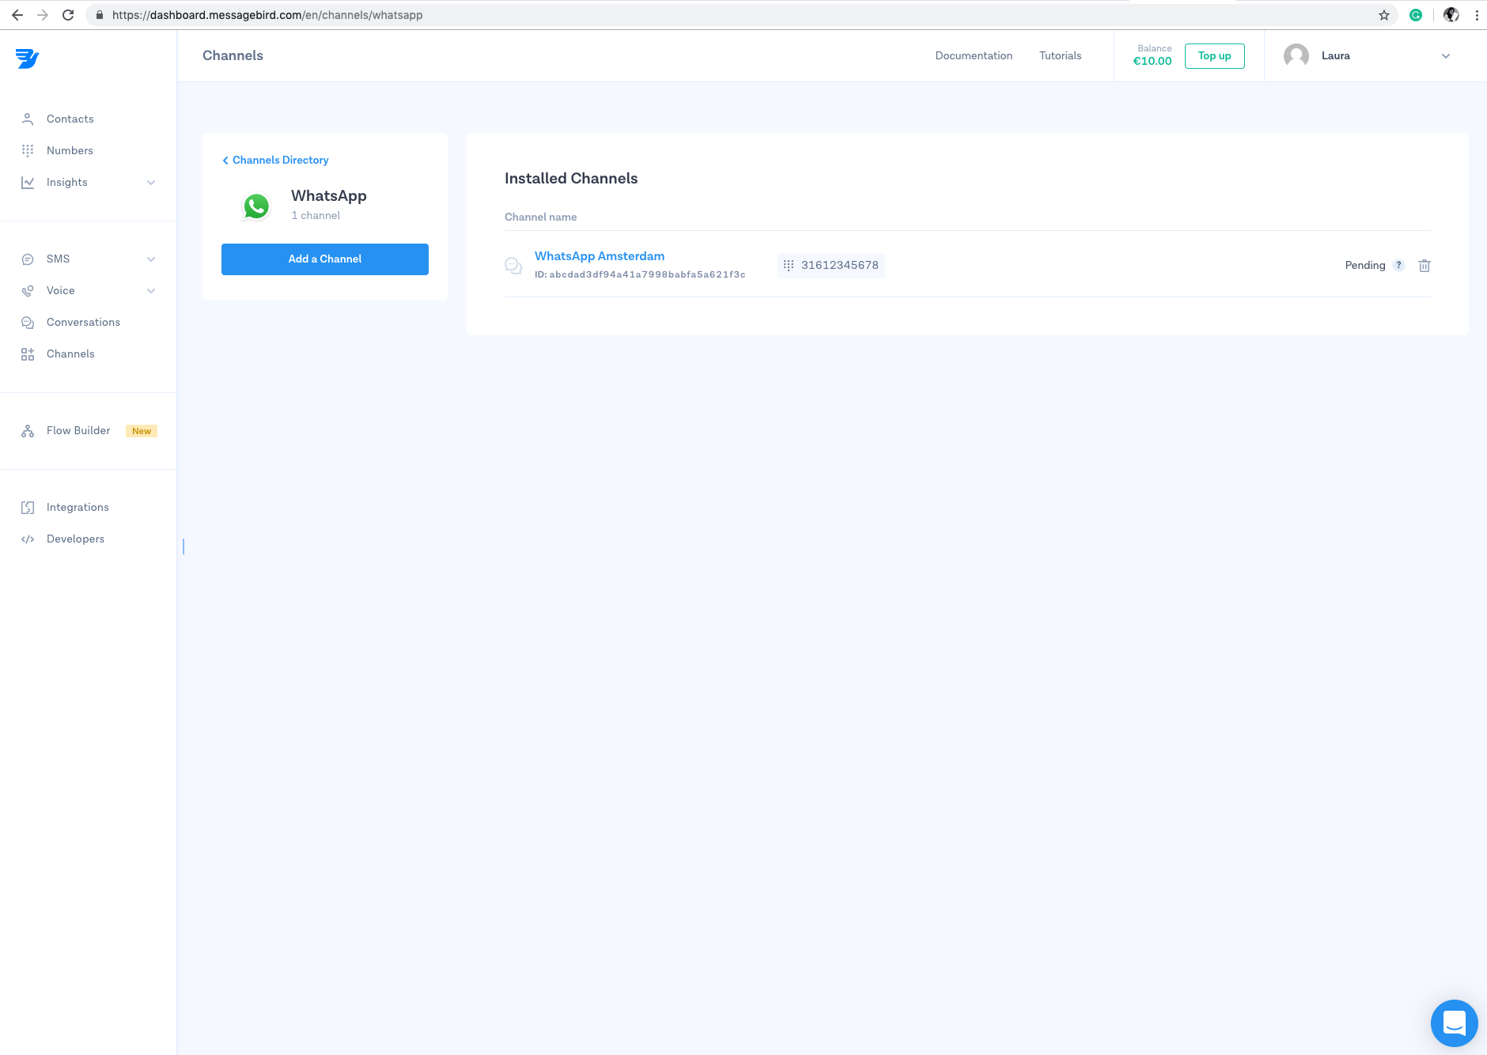Click Laura's profile avatar
Image resolution: width=1487 pixels, height=1055 pixels.
(1296, 55)
